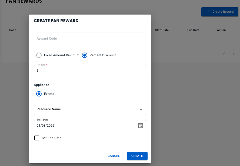Click the Create Reward button label

pos(223,12)
